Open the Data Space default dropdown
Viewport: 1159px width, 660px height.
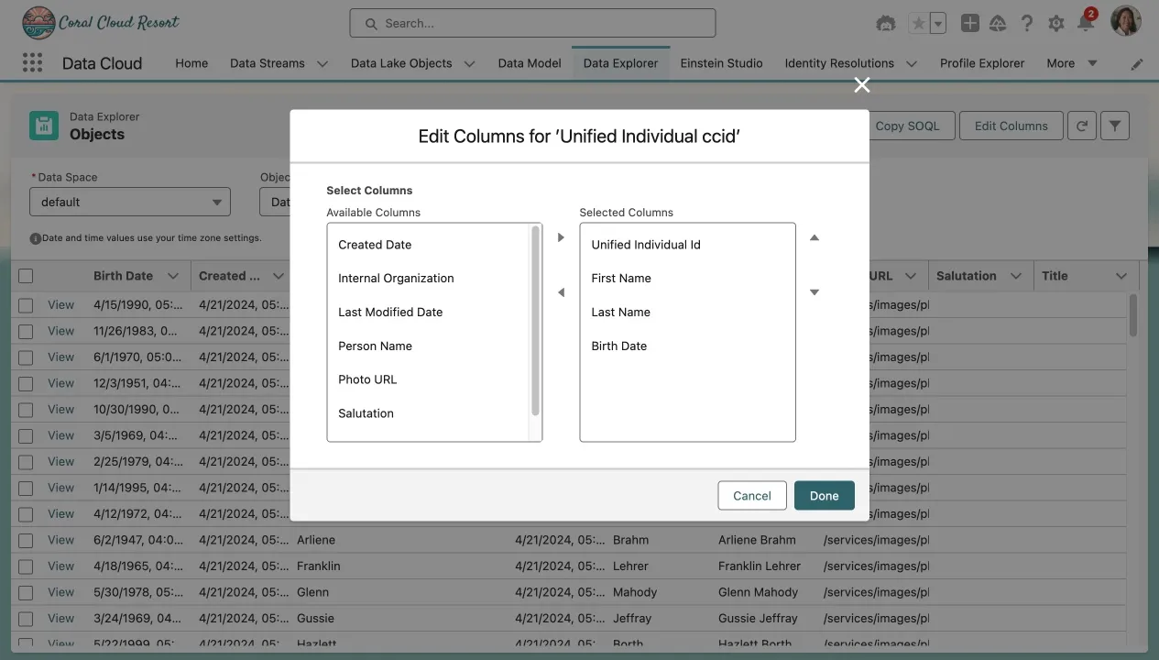point(129,202)
